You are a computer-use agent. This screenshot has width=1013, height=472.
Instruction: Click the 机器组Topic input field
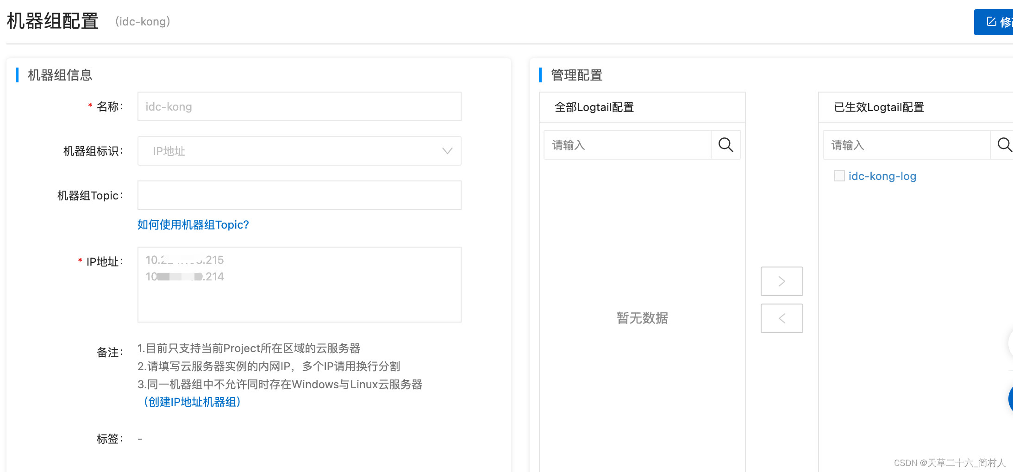(x=299, y=195)
